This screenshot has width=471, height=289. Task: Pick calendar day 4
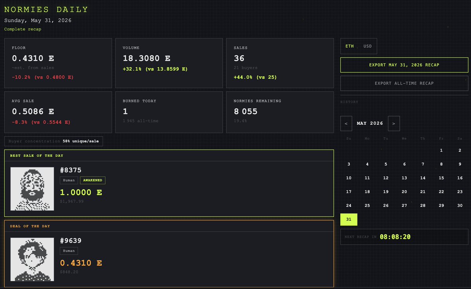367,164
